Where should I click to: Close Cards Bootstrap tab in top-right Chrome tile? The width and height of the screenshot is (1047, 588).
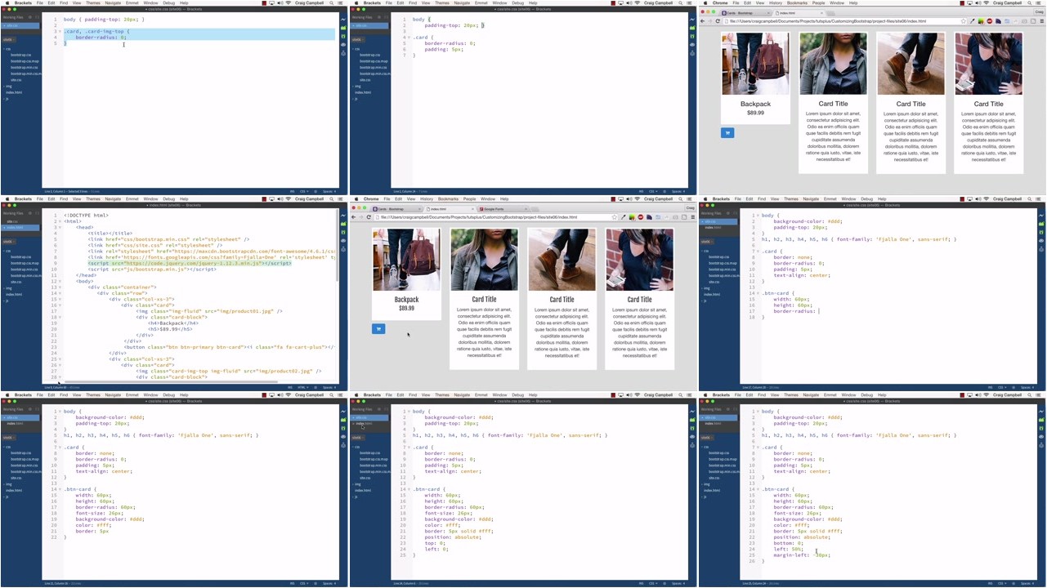coord(767,13)
